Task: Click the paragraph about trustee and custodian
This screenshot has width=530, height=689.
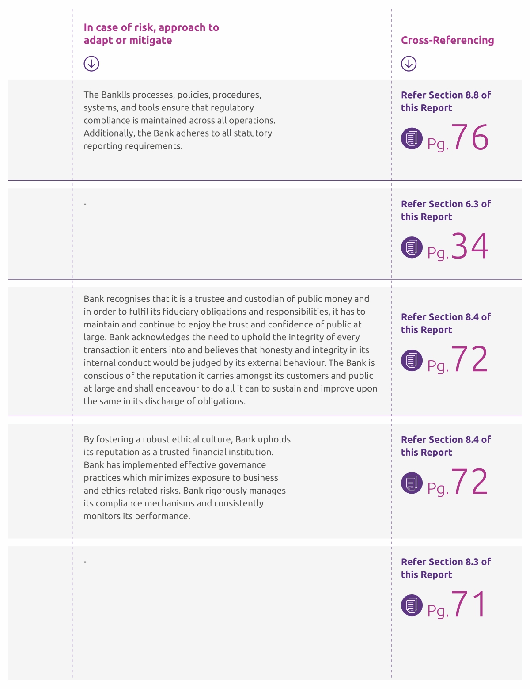Action: point(230,350)
